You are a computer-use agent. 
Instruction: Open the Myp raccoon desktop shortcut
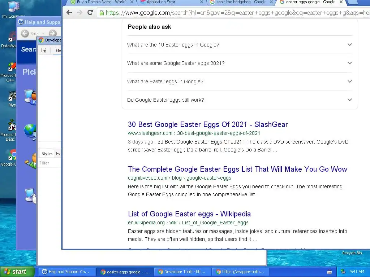(x=12, y=100)
